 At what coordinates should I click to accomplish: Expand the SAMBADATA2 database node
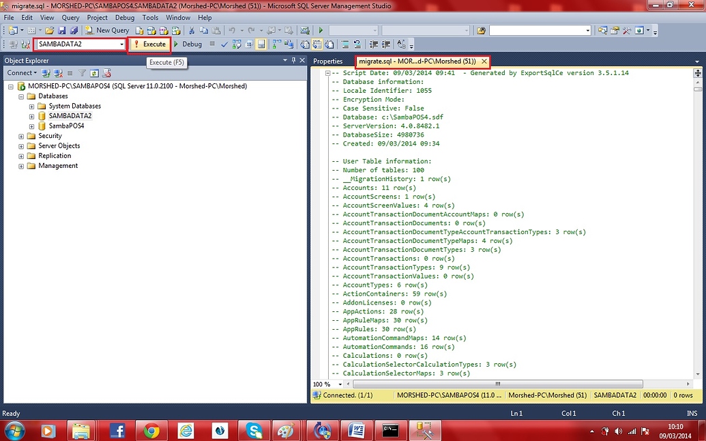point(30,116)
